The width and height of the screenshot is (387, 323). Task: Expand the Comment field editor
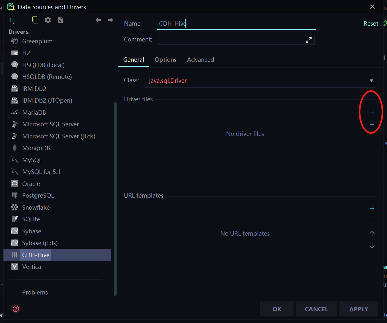click(x=309, y=40)
